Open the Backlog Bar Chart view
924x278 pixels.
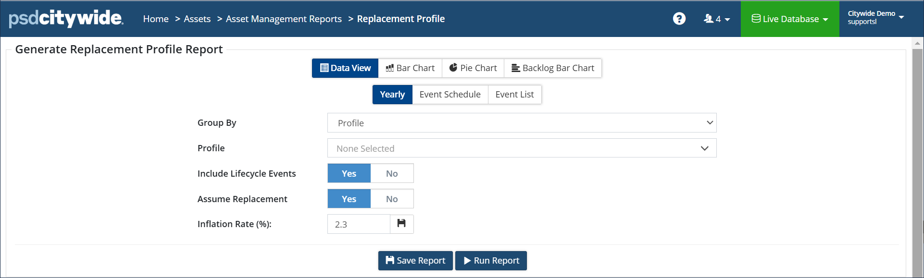click(553, 68)
